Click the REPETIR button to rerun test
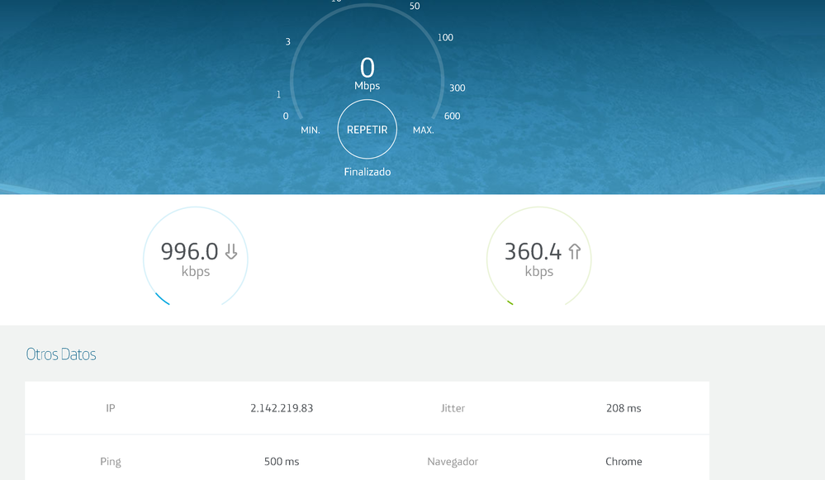The height and width of the screenshot is (480, 825). [367, 130]
